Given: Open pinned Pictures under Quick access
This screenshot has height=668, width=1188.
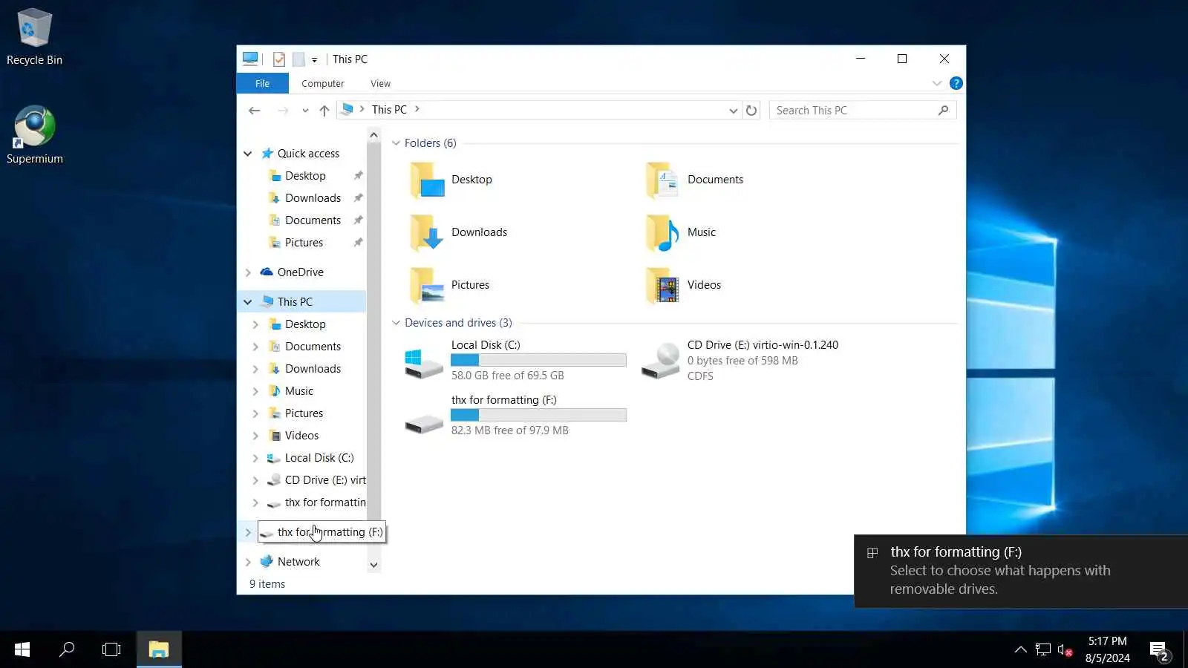Looking at the screenshot, I should [304, 243].
